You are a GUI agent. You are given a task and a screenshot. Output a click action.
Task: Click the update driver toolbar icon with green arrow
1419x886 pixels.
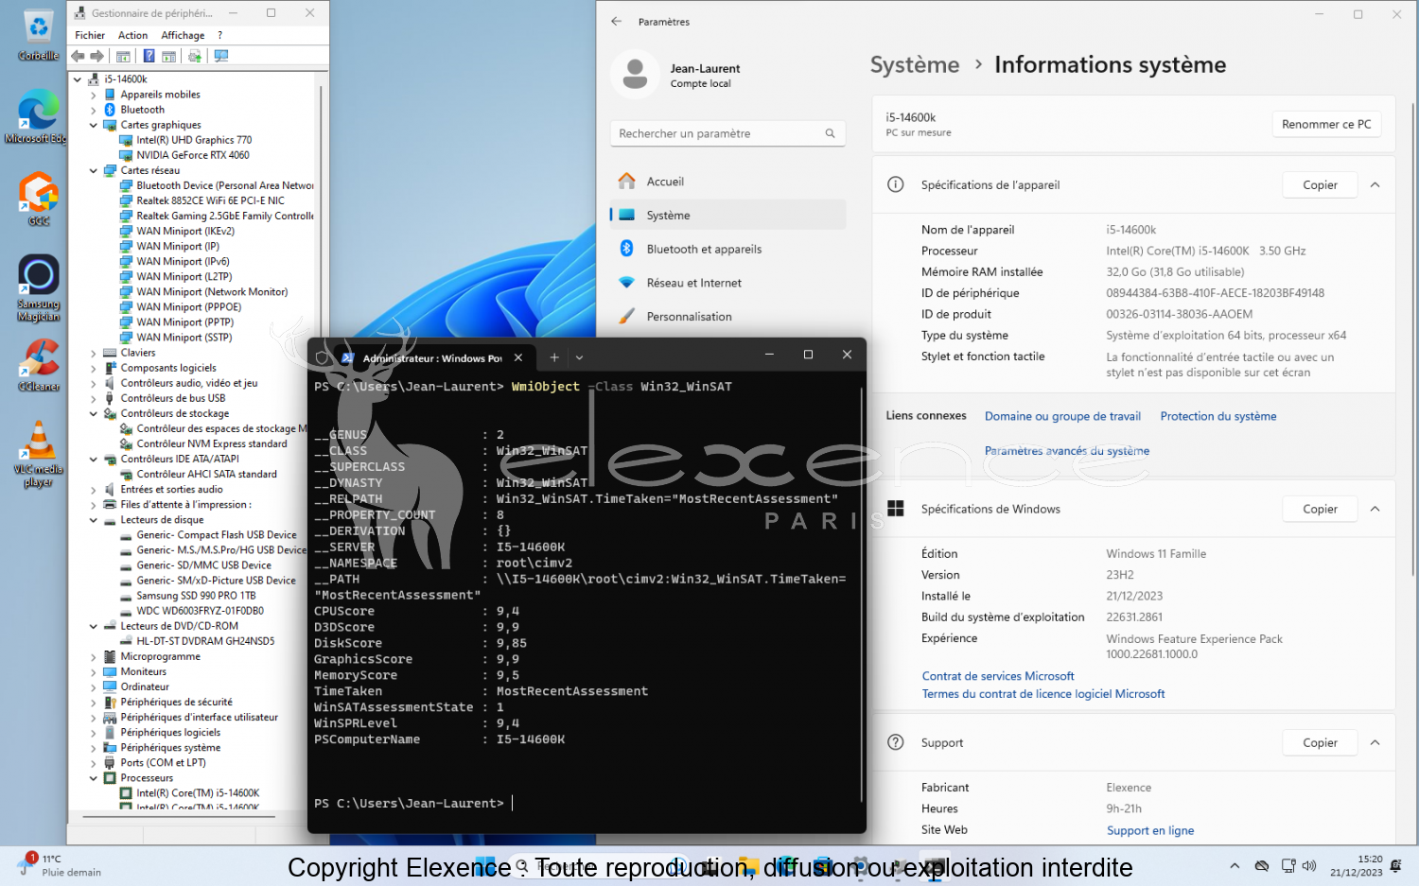pyautogui.click(x=195, y=57)
